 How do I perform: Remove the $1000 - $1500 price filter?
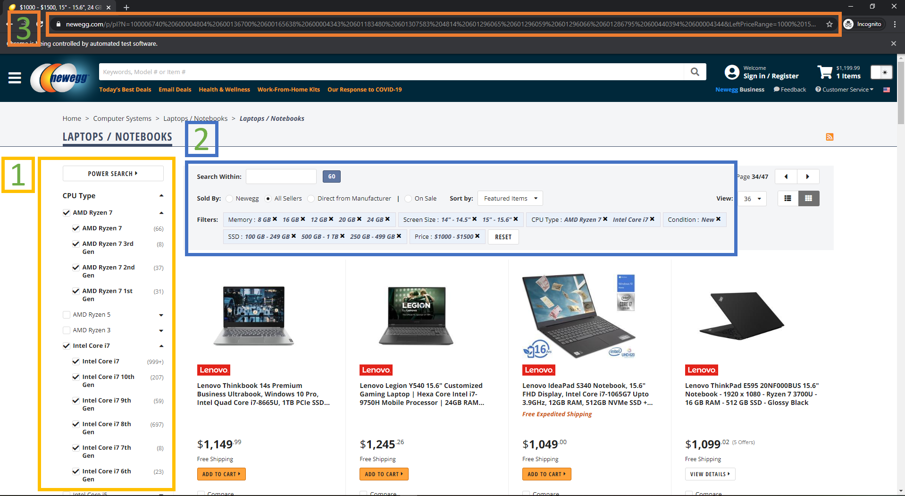coord(477,236)
